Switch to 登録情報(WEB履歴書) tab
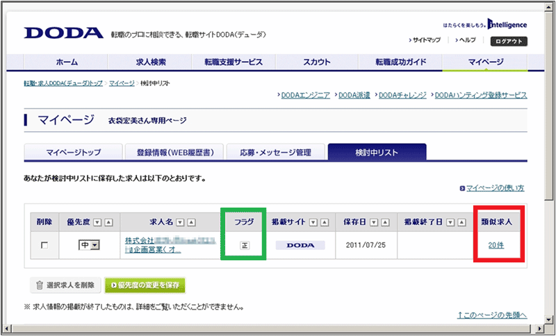Screen dimensions: 556x336 point(174,152)
